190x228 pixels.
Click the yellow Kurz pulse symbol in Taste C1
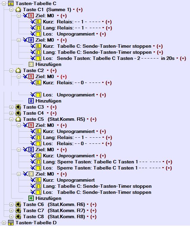click(39, 22)
